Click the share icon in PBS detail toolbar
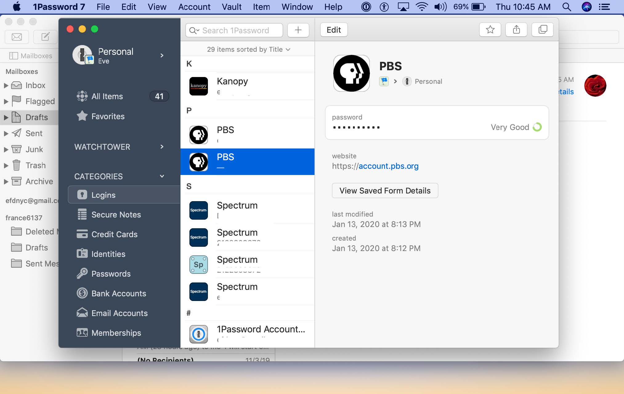This screenshot has width=624, height=394. click(x=517, y=30)
